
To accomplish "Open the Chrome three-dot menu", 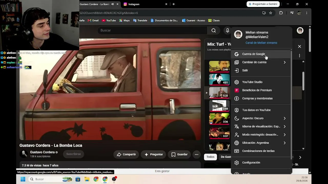I will (306, 13).
